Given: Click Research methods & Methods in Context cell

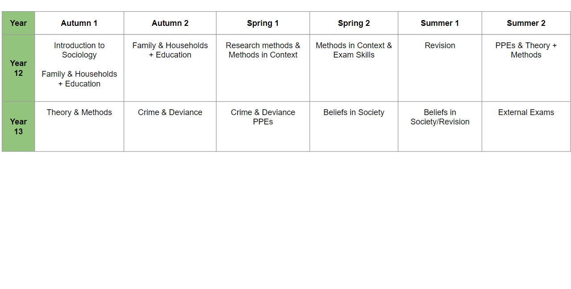Looking at the screenshot, I should pos(263,68).
